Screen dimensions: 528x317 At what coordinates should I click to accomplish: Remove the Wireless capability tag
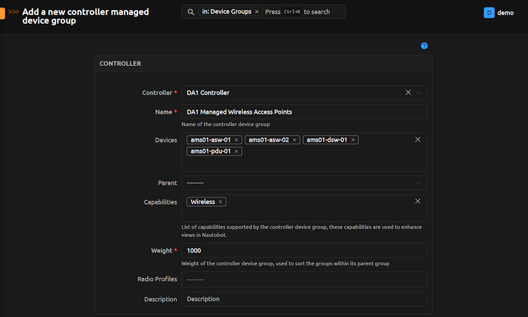tap(221, 202)
